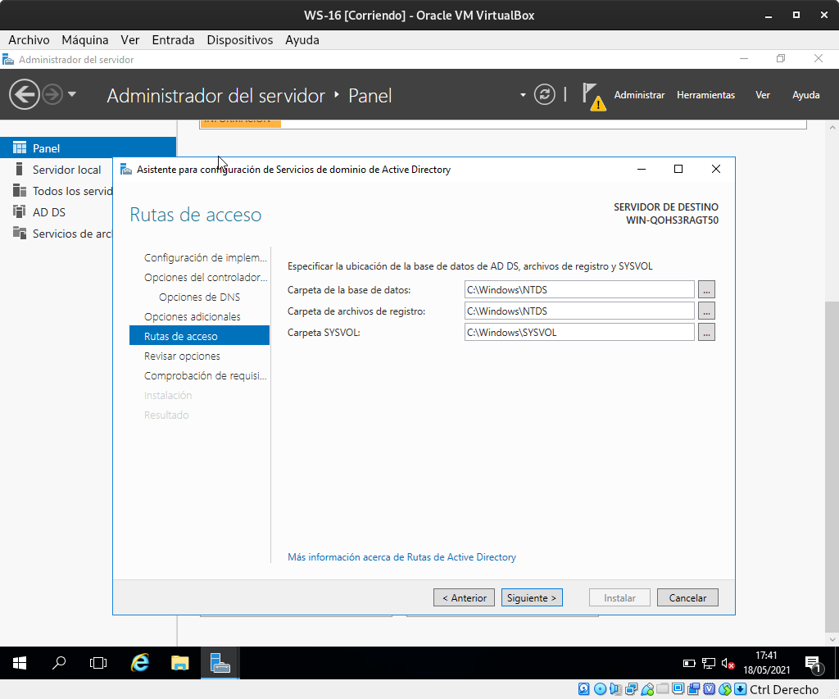Click the log files folder path field
The height and width of the screenshot is (699, 839).
[x=578, y=311]
